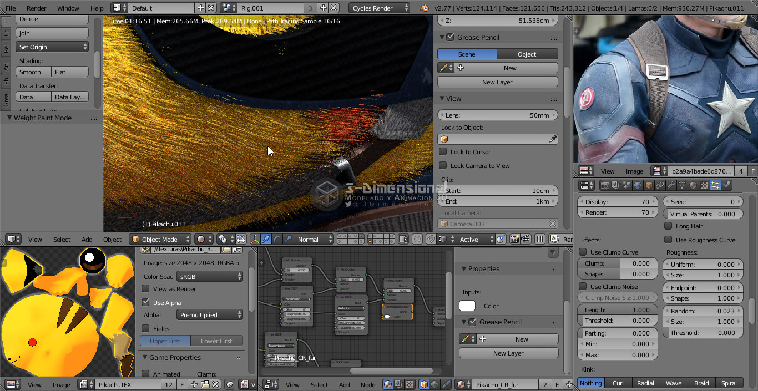Image resolution: width=758 pixels, height=391 pixels.
Task: Click the OpenGL render image camera icon
Action: [514, 239]
